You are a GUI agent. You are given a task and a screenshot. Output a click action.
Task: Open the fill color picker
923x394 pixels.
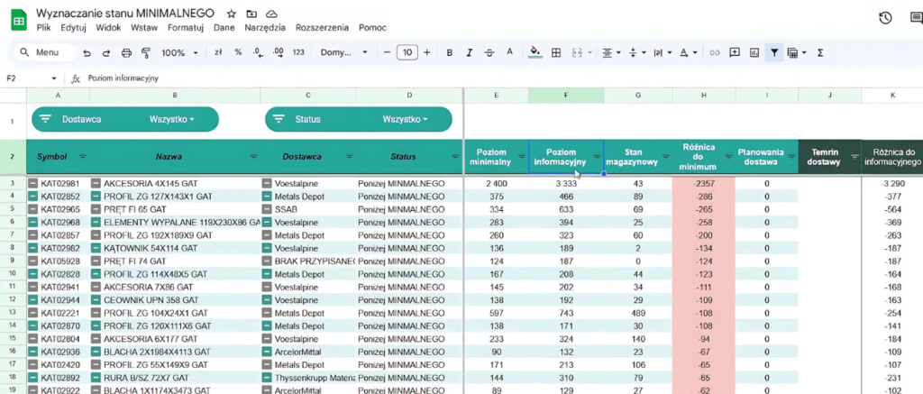point(535,53)
